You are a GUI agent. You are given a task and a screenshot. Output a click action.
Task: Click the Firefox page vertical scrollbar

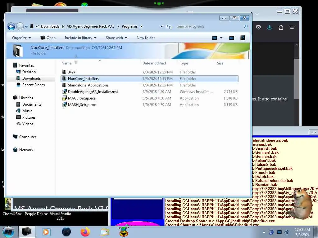297,79
